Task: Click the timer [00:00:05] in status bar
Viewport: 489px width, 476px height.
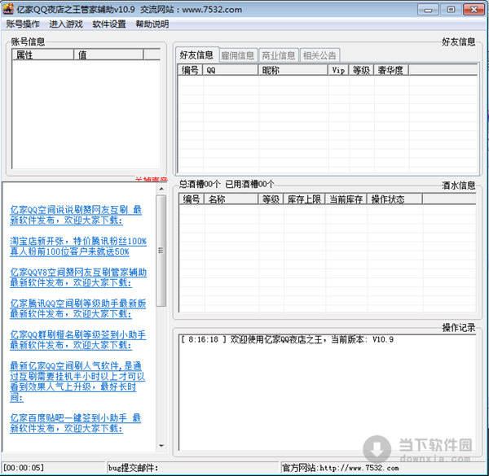Action: coord(24,468)
